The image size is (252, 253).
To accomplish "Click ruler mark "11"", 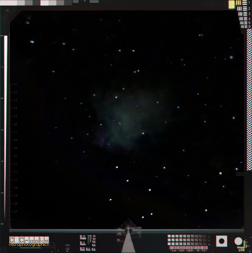I will [x=15, y=84].
